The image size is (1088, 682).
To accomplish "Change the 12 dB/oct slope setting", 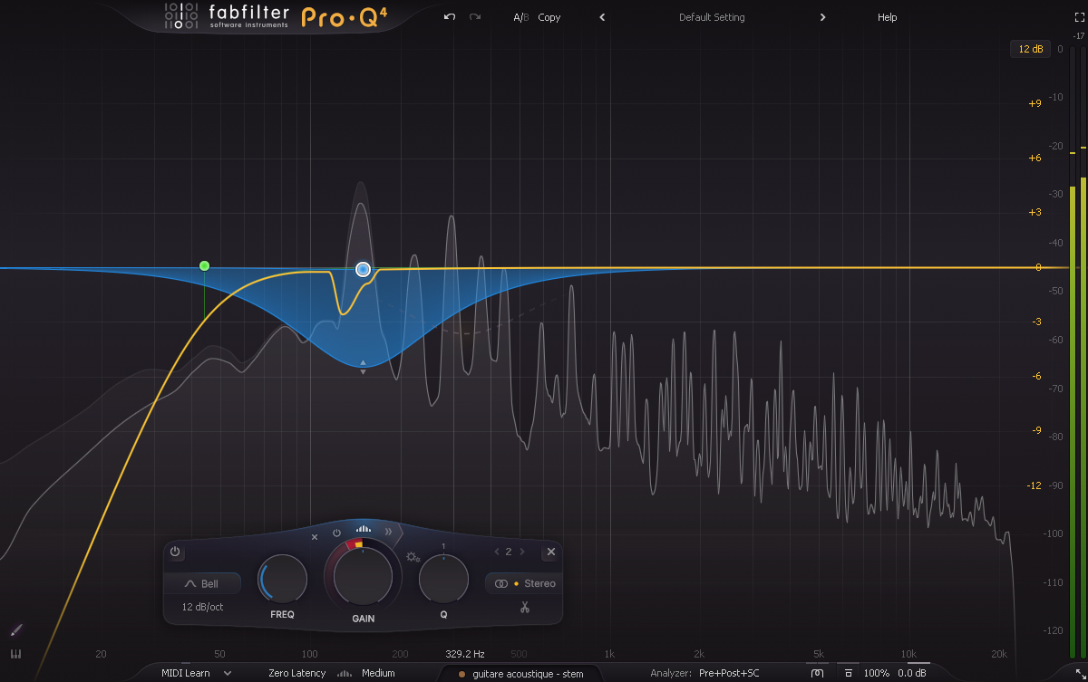I will pyautogui.click(x=202, y=607).
